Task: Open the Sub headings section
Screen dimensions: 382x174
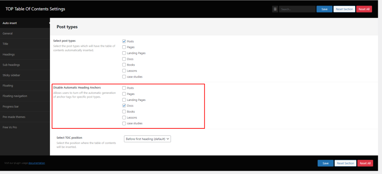Action: [x=25, y=65]
